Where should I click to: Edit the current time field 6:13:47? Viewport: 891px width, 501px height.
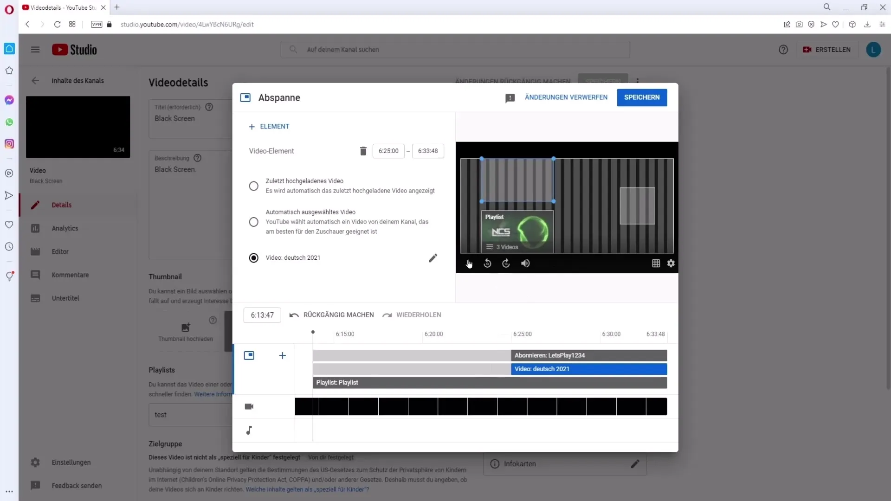262,315
